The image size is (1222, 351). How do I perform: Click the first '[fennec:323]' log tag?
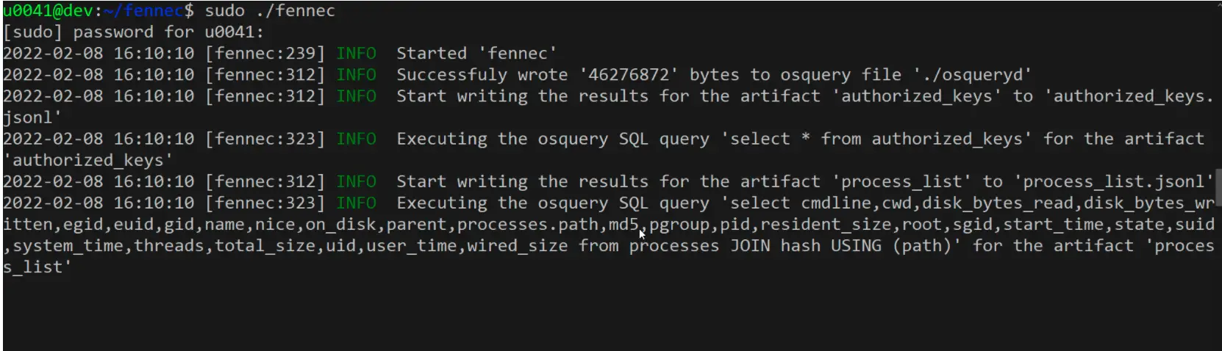tap(265, 139)
